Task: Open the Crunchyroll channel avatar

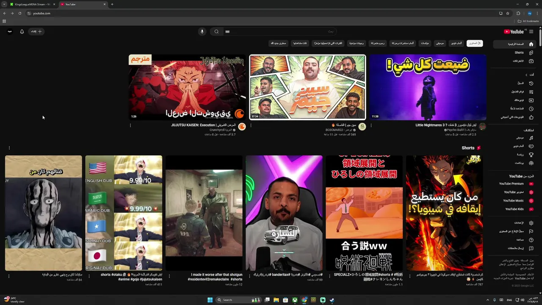Action: tap(242, 127)
